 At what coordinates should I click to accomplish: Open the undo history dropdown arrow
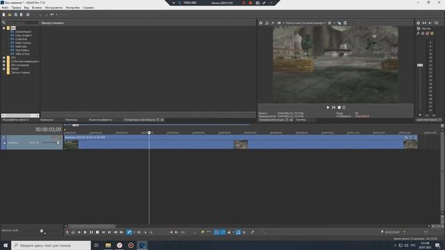pos(56,15)
